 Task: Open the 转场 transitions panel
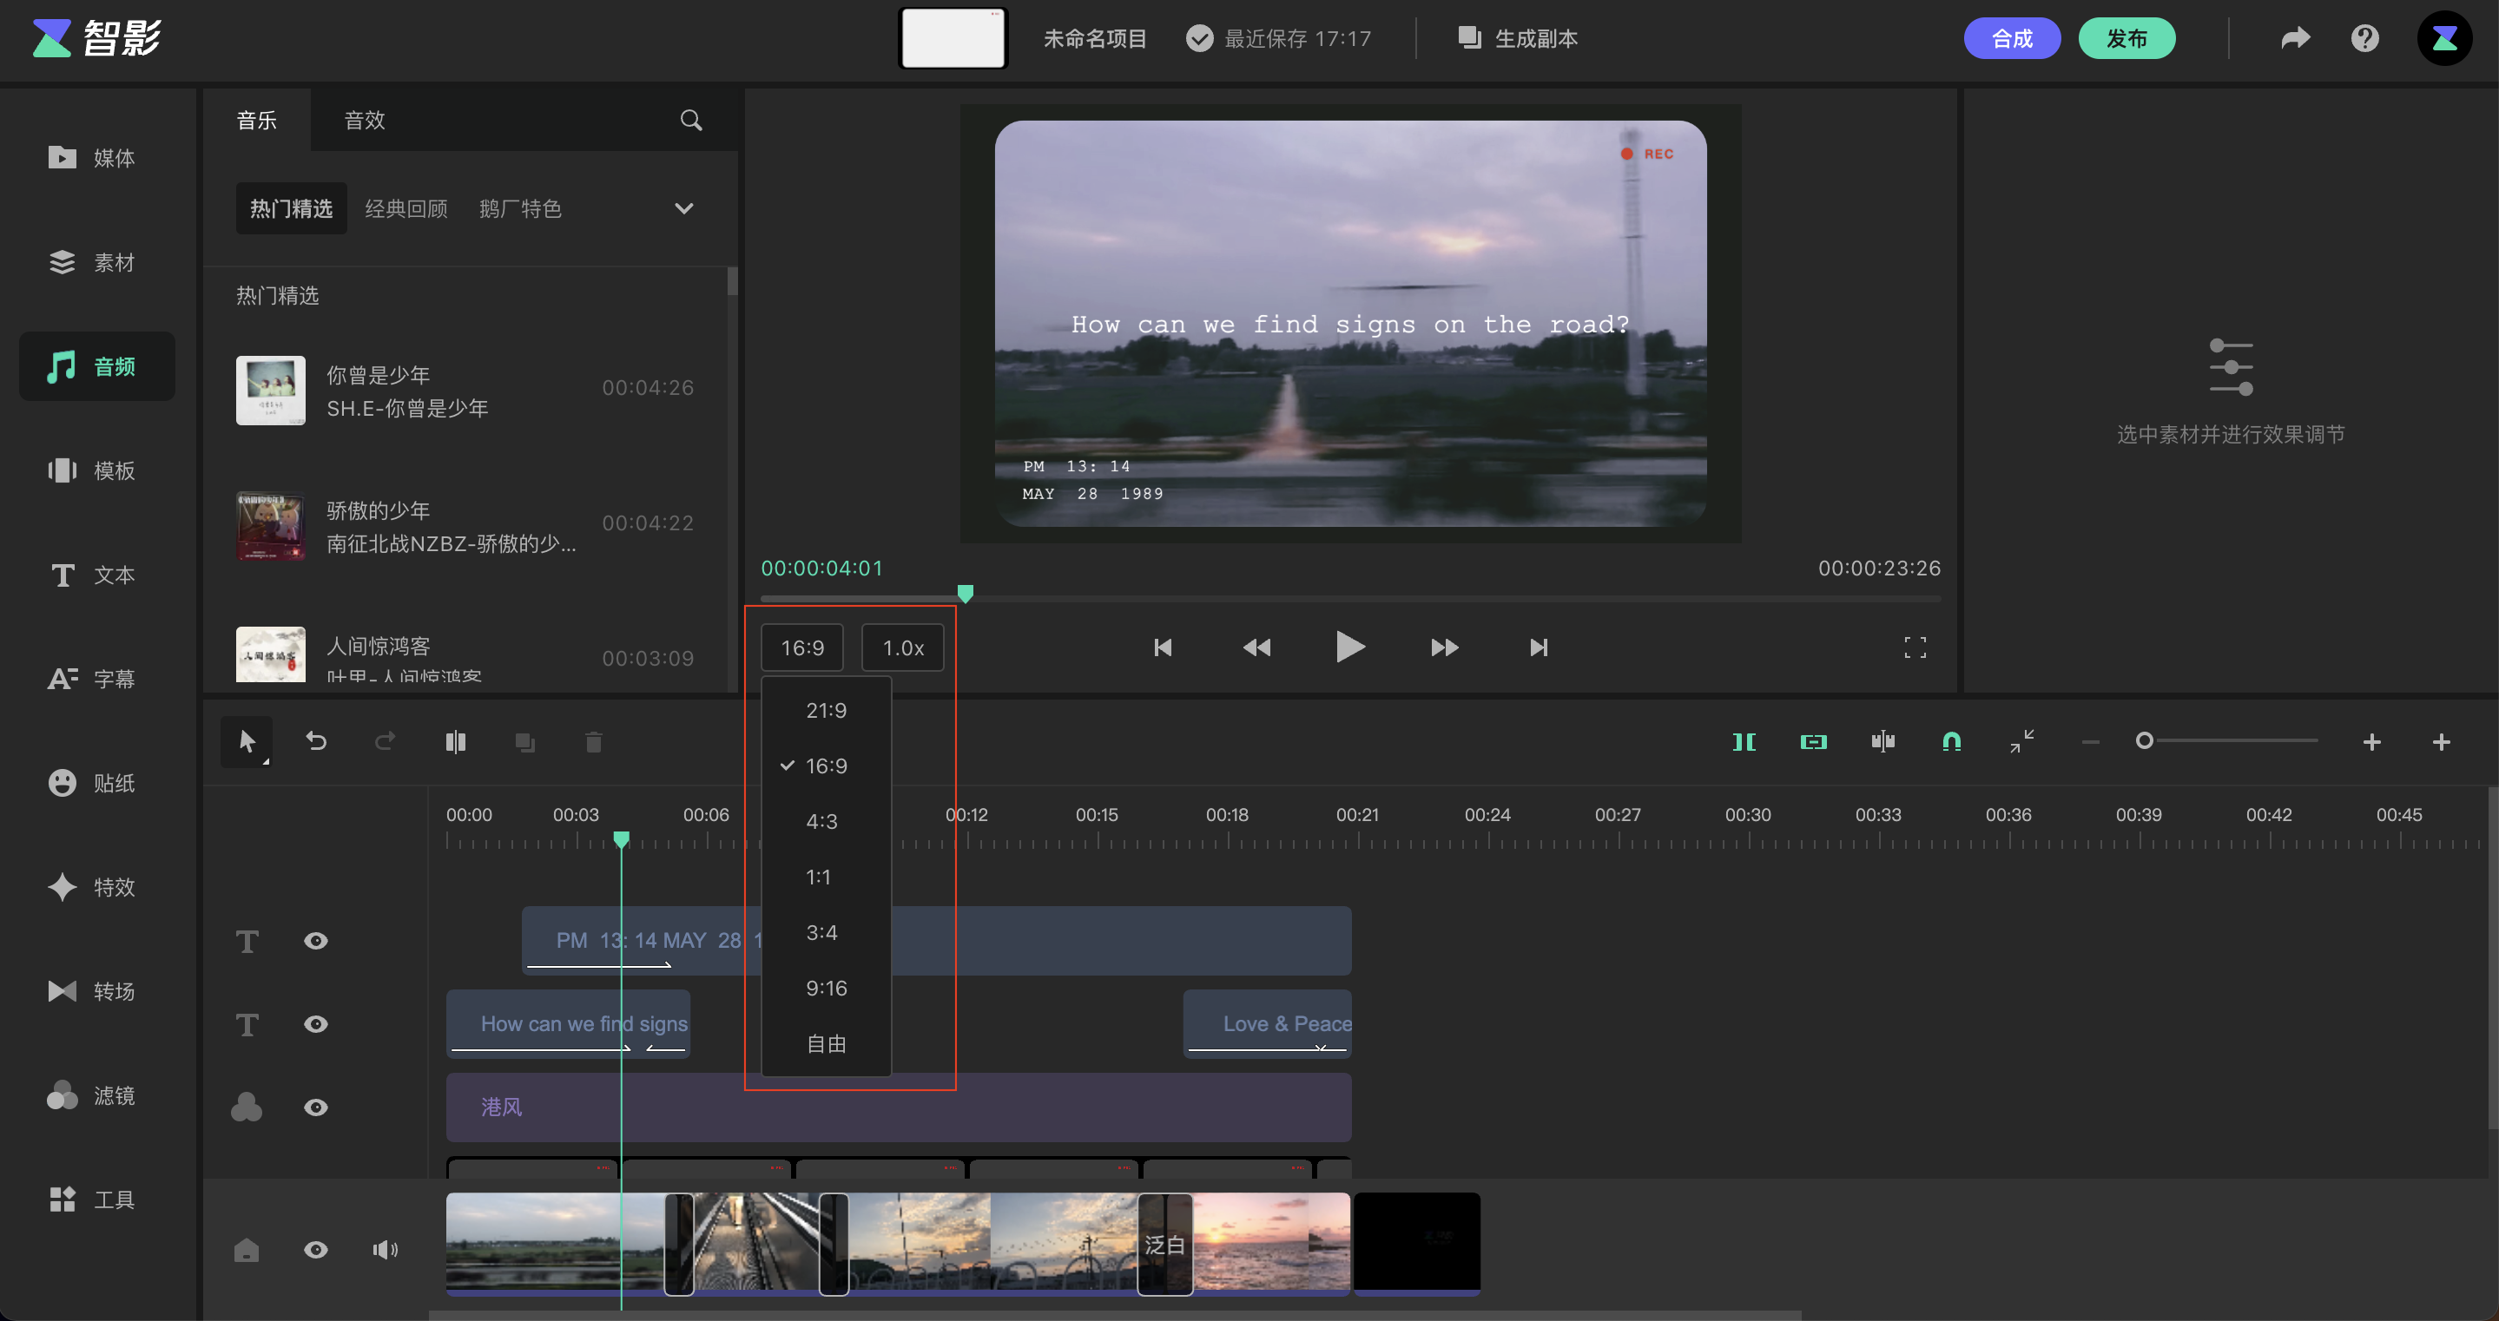92,991
